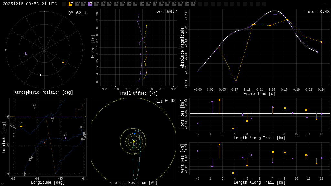Viewport: 331px width, 186px height.
Task: Click the timestamp 20251216 08:58:21 UTC
Action: [30, 4]
